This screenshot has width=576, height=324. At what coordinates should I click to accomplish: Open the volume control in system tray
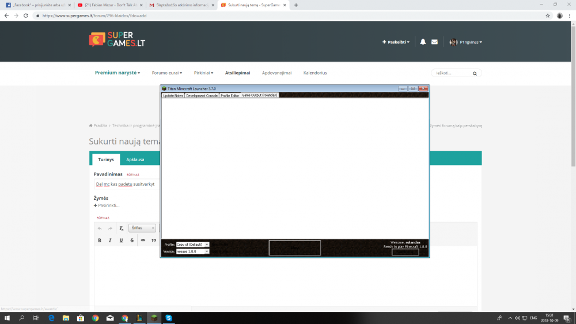pos(517,318)
